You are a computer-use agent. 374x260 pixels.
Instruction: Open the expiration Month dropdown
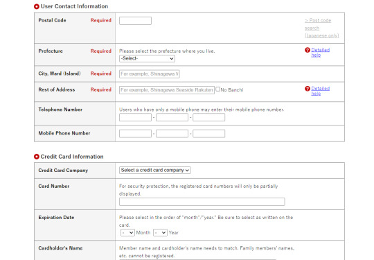pyautogui.click(x=127, y=232)
